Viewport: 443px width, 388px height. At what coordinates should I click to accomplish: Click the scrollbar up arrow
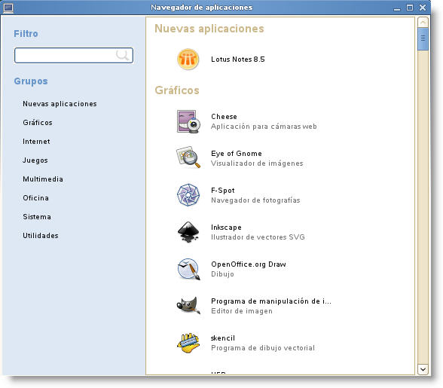click(x=423, y=22)
